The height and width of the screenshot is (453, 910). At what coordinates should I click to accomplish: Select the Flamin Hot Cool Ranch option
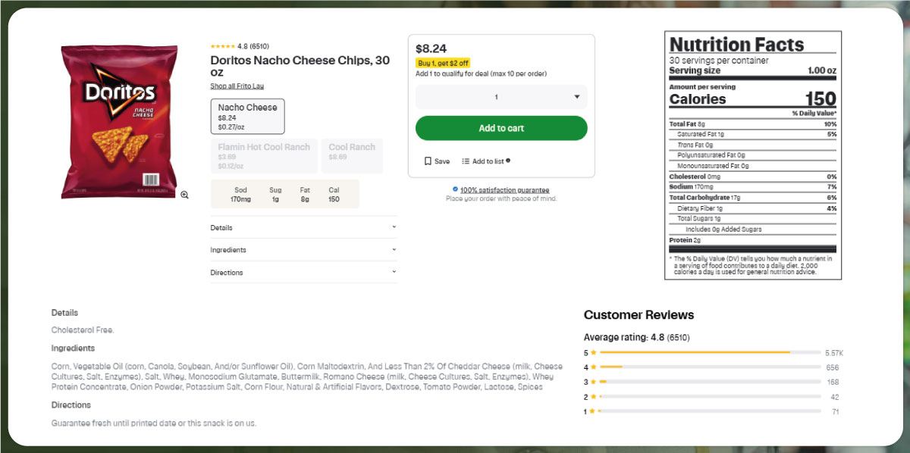[263, 155]
